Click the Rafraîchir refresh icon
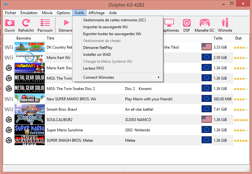 click(x=26, y=23)
